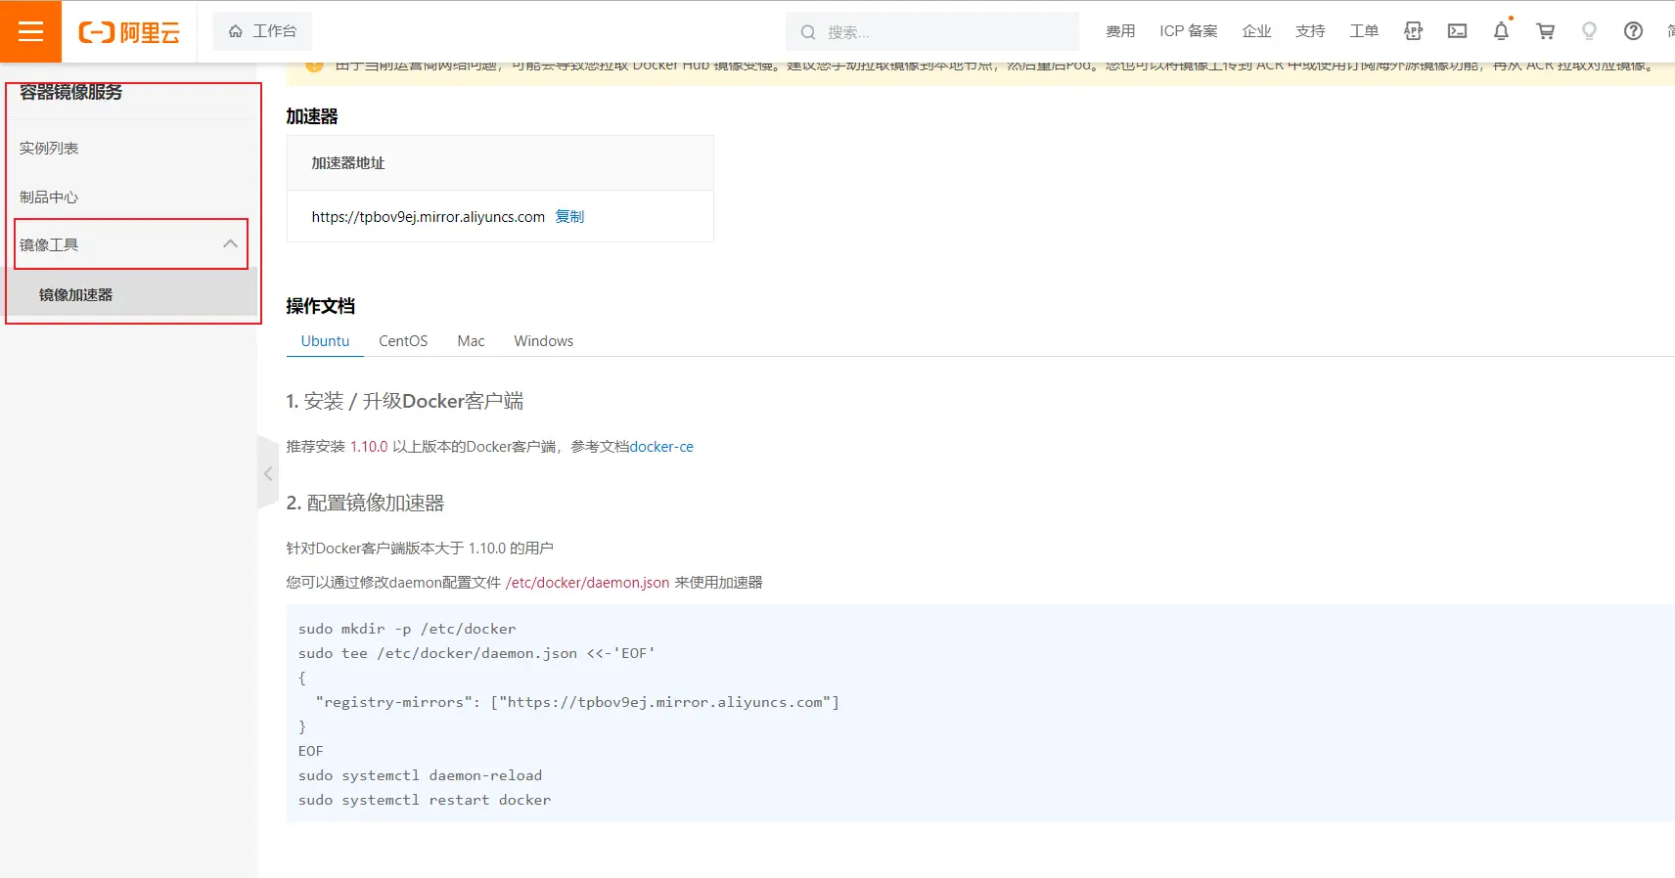Switch to the Mac tab
Screen dimensions: 1675x878
click(471, 341)
